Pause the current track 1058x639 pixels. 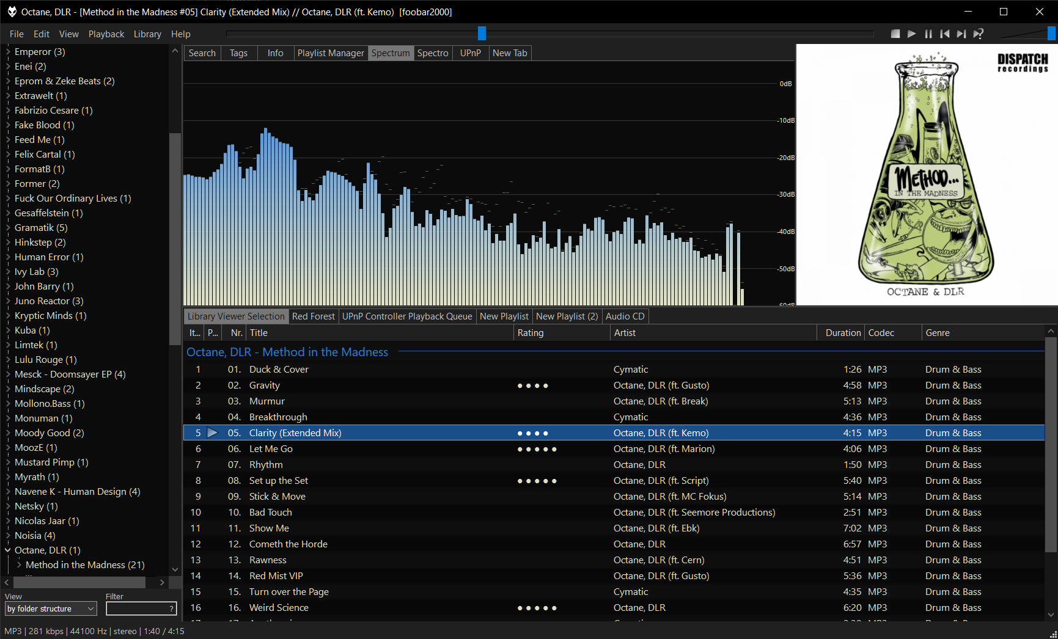click(x=928, y=34)
